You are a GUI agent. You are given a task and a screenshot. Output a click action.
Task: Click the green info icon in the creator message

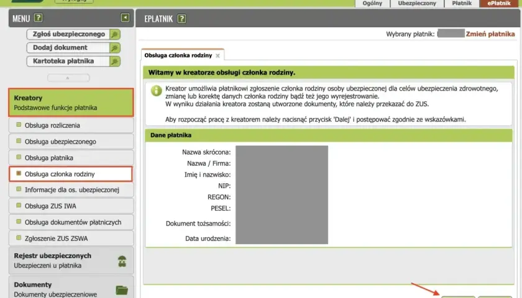(156, 91)
